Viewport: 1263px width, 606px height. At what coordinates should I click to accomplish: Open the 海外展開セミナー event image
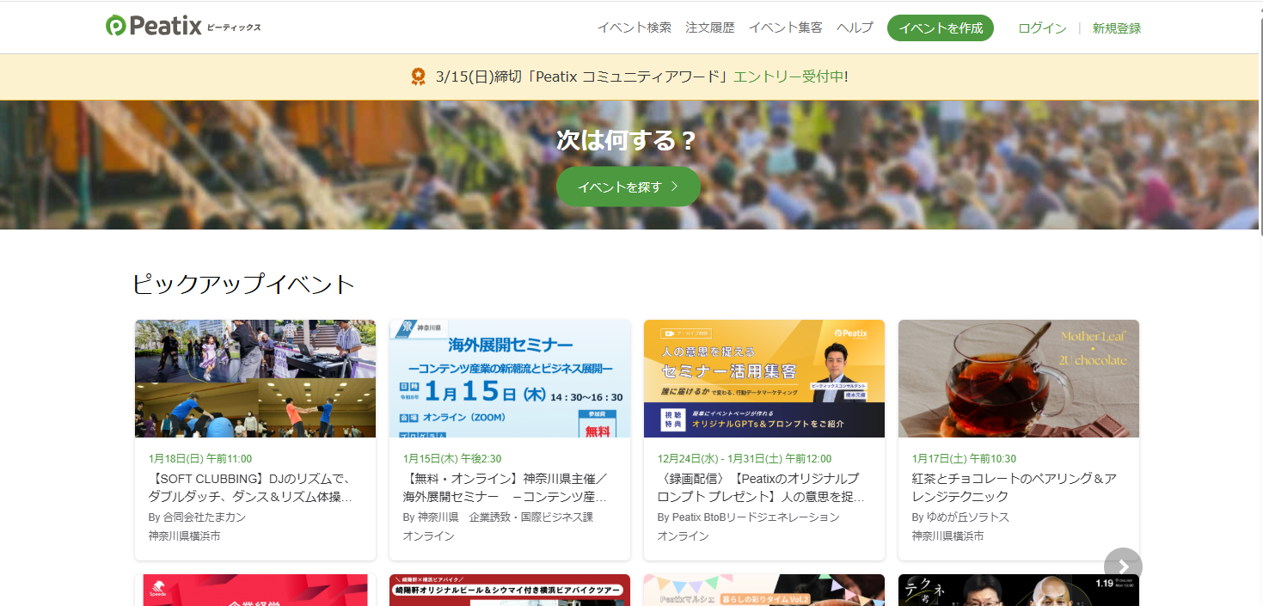point(510,378)
